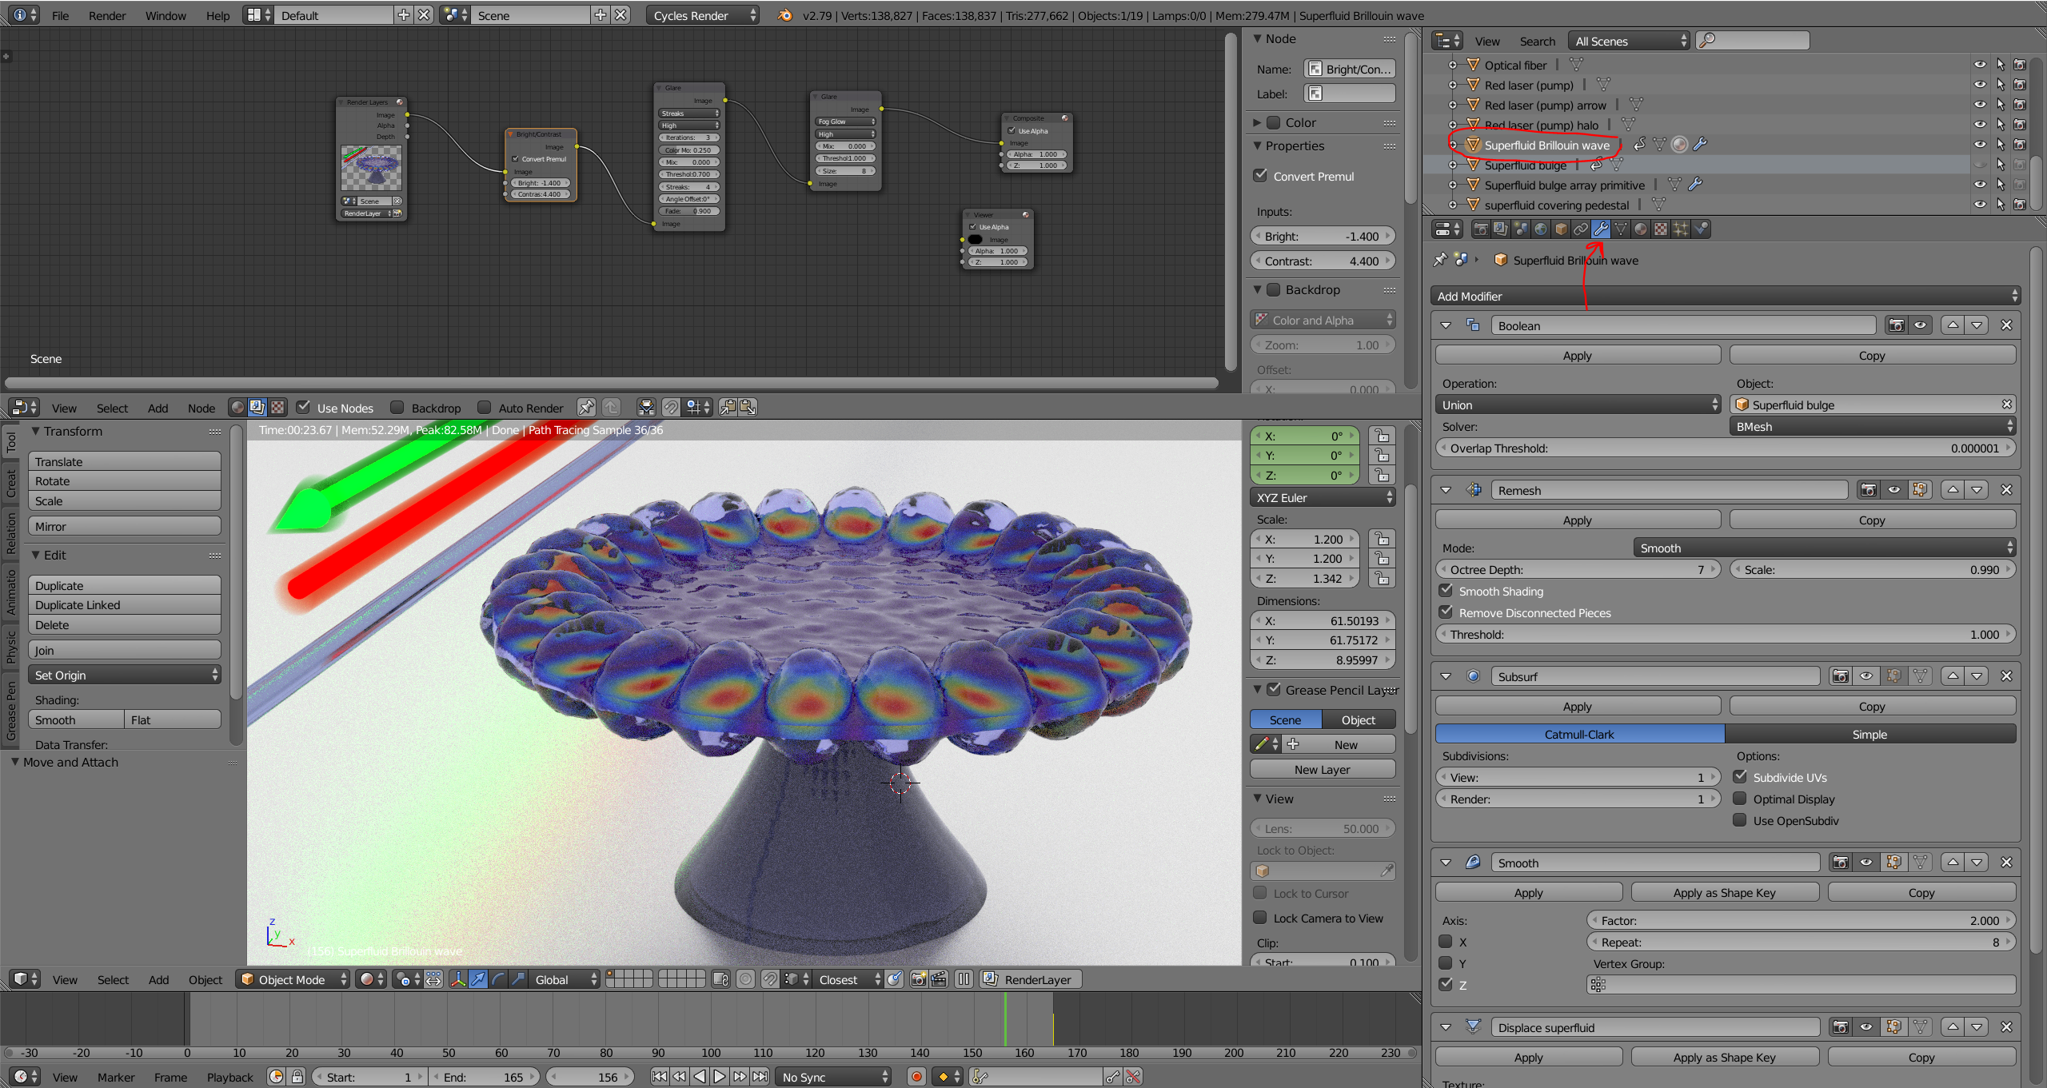Collapse the Subsurf modifier panel triangle

[x=1446, y=676]
